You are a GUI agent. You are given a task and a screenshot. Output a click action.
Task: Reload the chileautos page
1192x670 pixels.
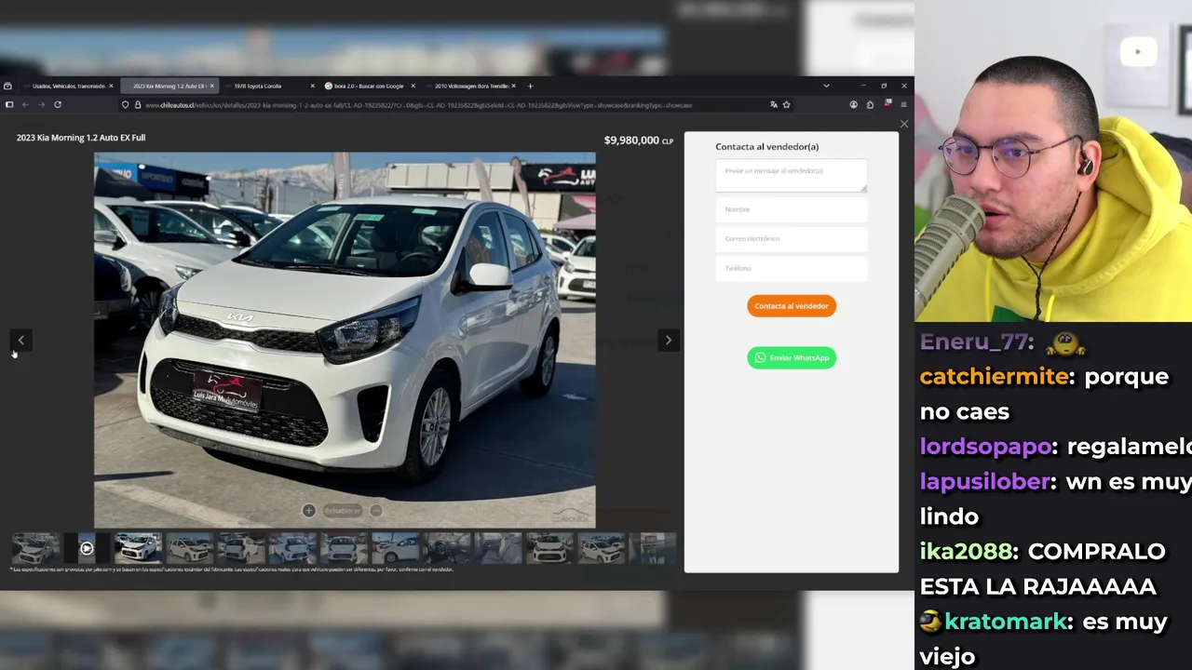coord(58,105)
